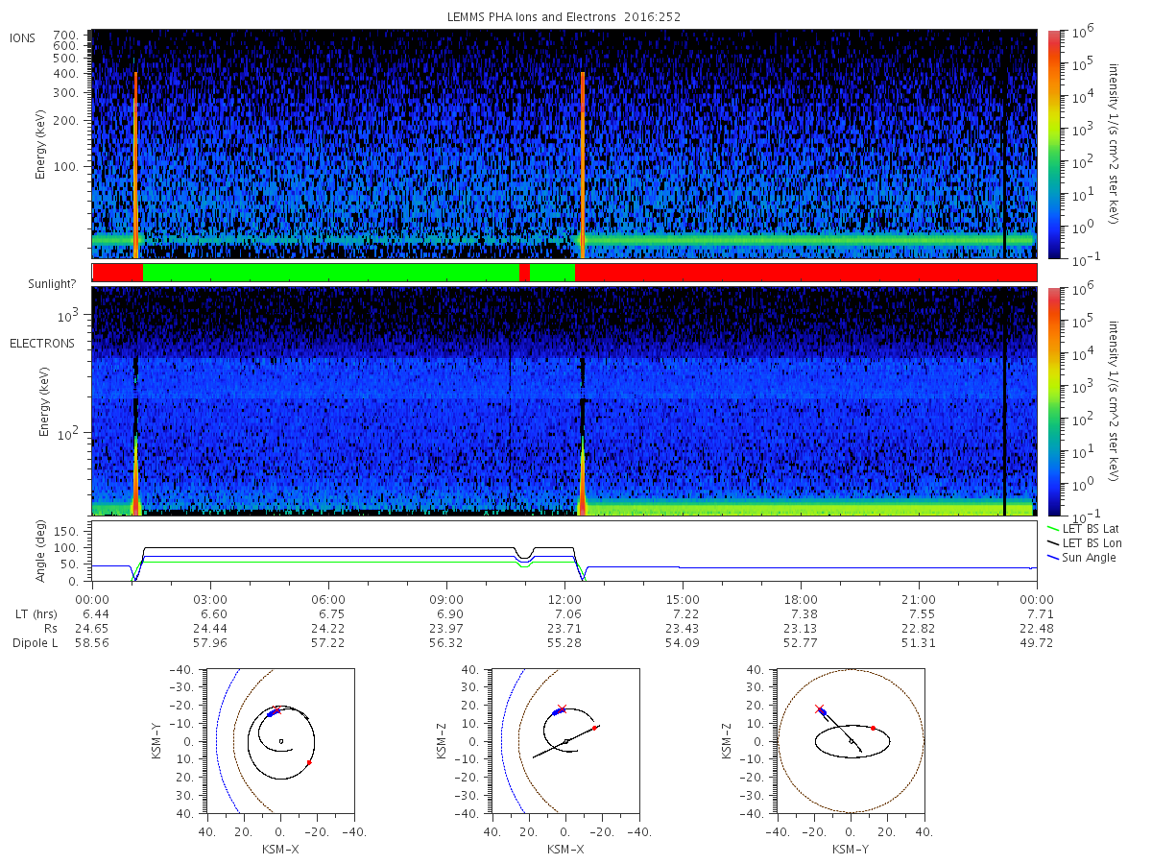Click the Rs value '24.65'

(x=92, y=628)
